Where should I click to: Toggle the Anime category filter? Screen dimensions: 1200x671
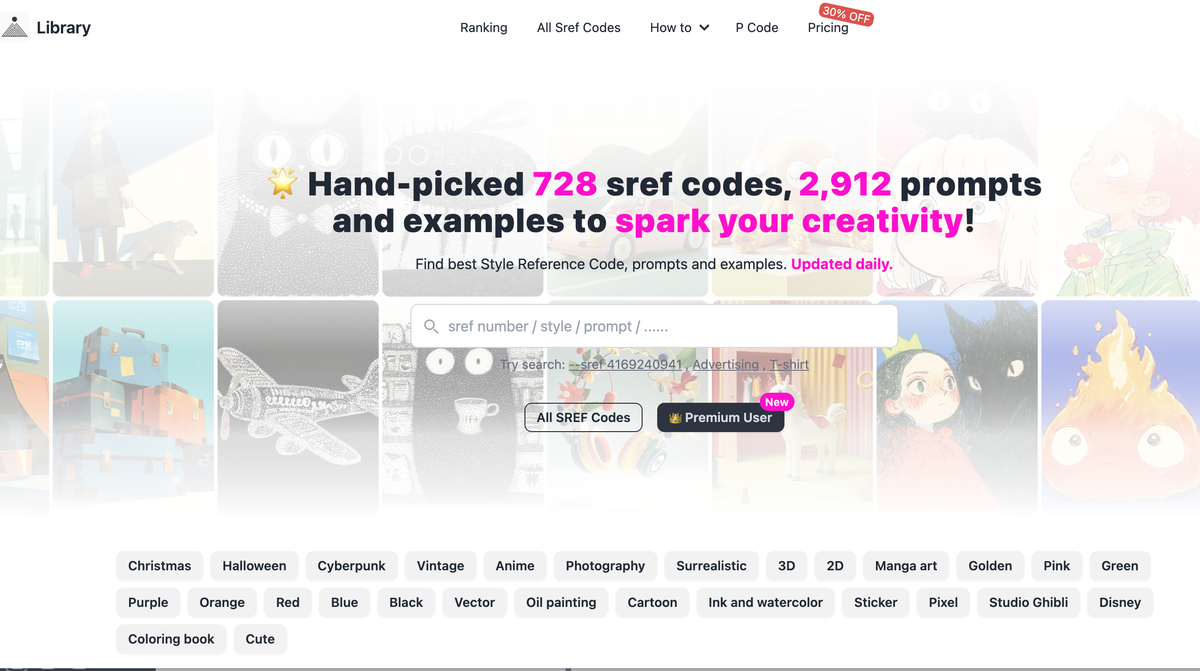(514, 565)
